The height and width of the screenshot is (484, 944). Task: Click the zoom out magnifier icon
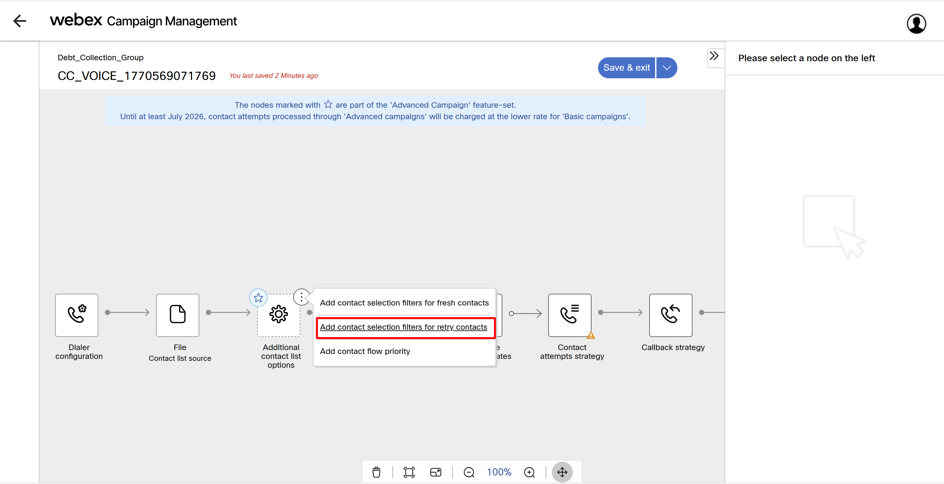pos(469,472)
